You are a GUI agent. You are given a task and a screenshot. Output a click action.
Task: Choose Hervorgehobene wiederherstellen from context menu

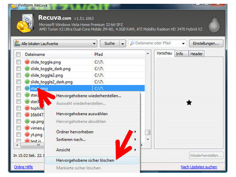[x=89, y=96]
